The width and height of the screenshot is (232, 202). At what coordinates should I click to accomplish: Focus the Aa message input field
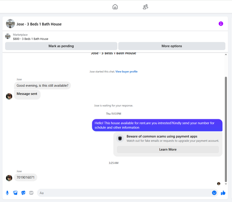coord(124,193)
